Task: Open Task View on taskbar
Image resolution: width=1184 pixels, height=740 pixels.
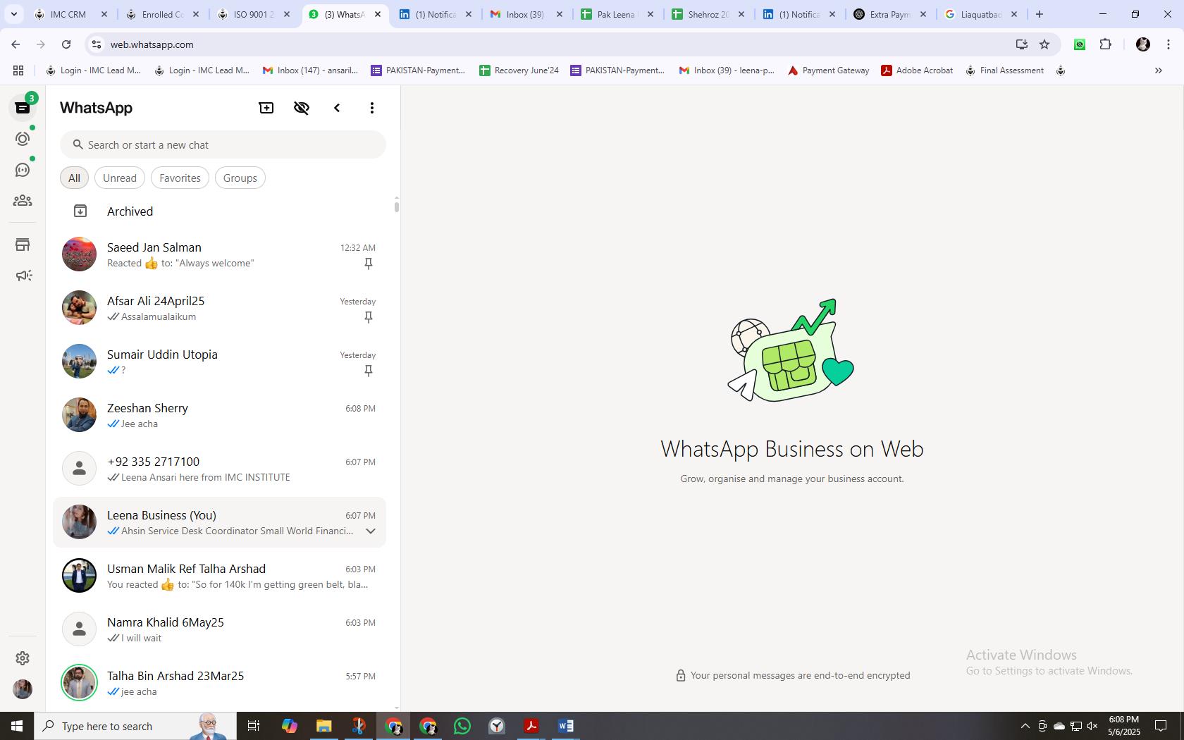Action: coord(254,726)
